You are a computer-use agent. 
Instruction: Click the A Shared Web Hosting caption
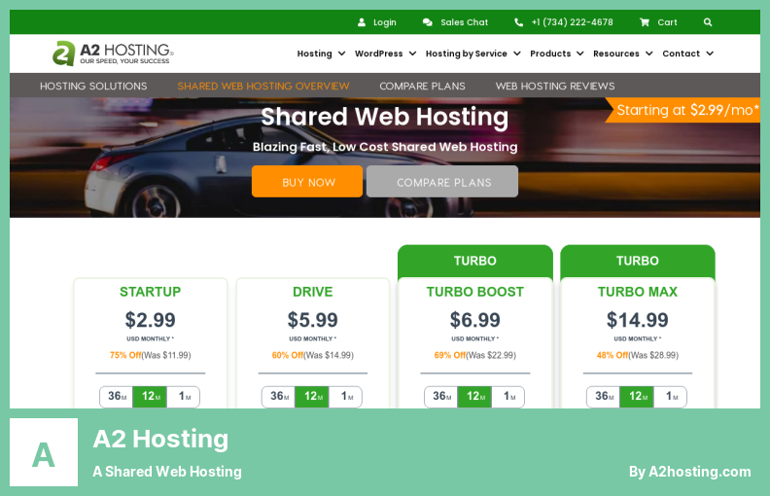click(167, 472)
